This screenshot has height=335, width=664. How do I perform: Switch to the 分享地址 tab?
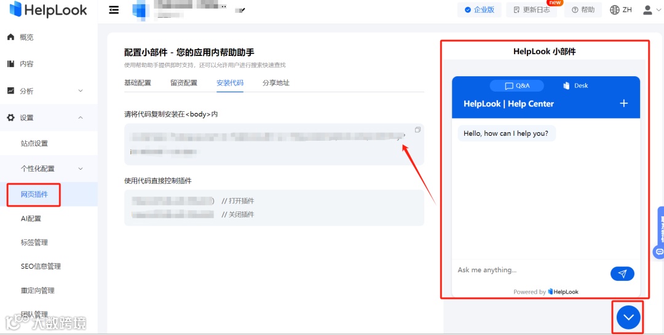pos(276,83)
